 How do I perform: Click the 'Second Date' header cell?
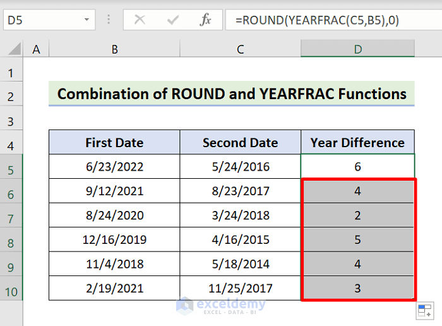(240, 142)
